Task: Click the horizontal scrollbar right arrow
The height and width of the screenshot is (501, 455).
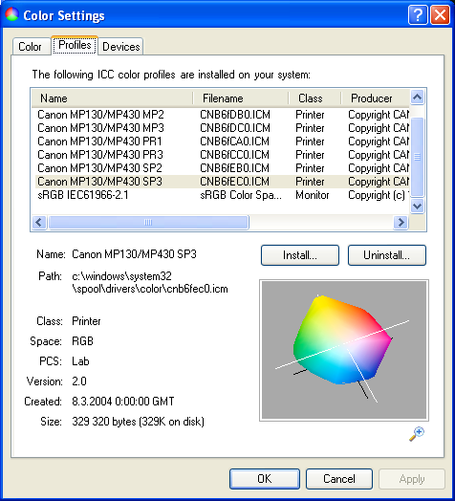Action: click(x=401, y=222)
